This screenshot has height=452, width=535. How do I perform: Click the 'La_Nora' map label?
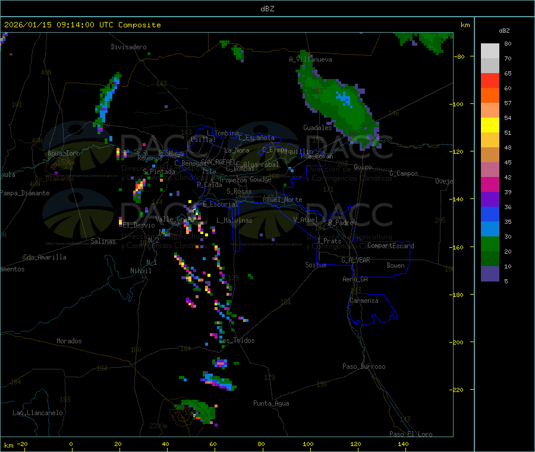click(x=237, y=150)
